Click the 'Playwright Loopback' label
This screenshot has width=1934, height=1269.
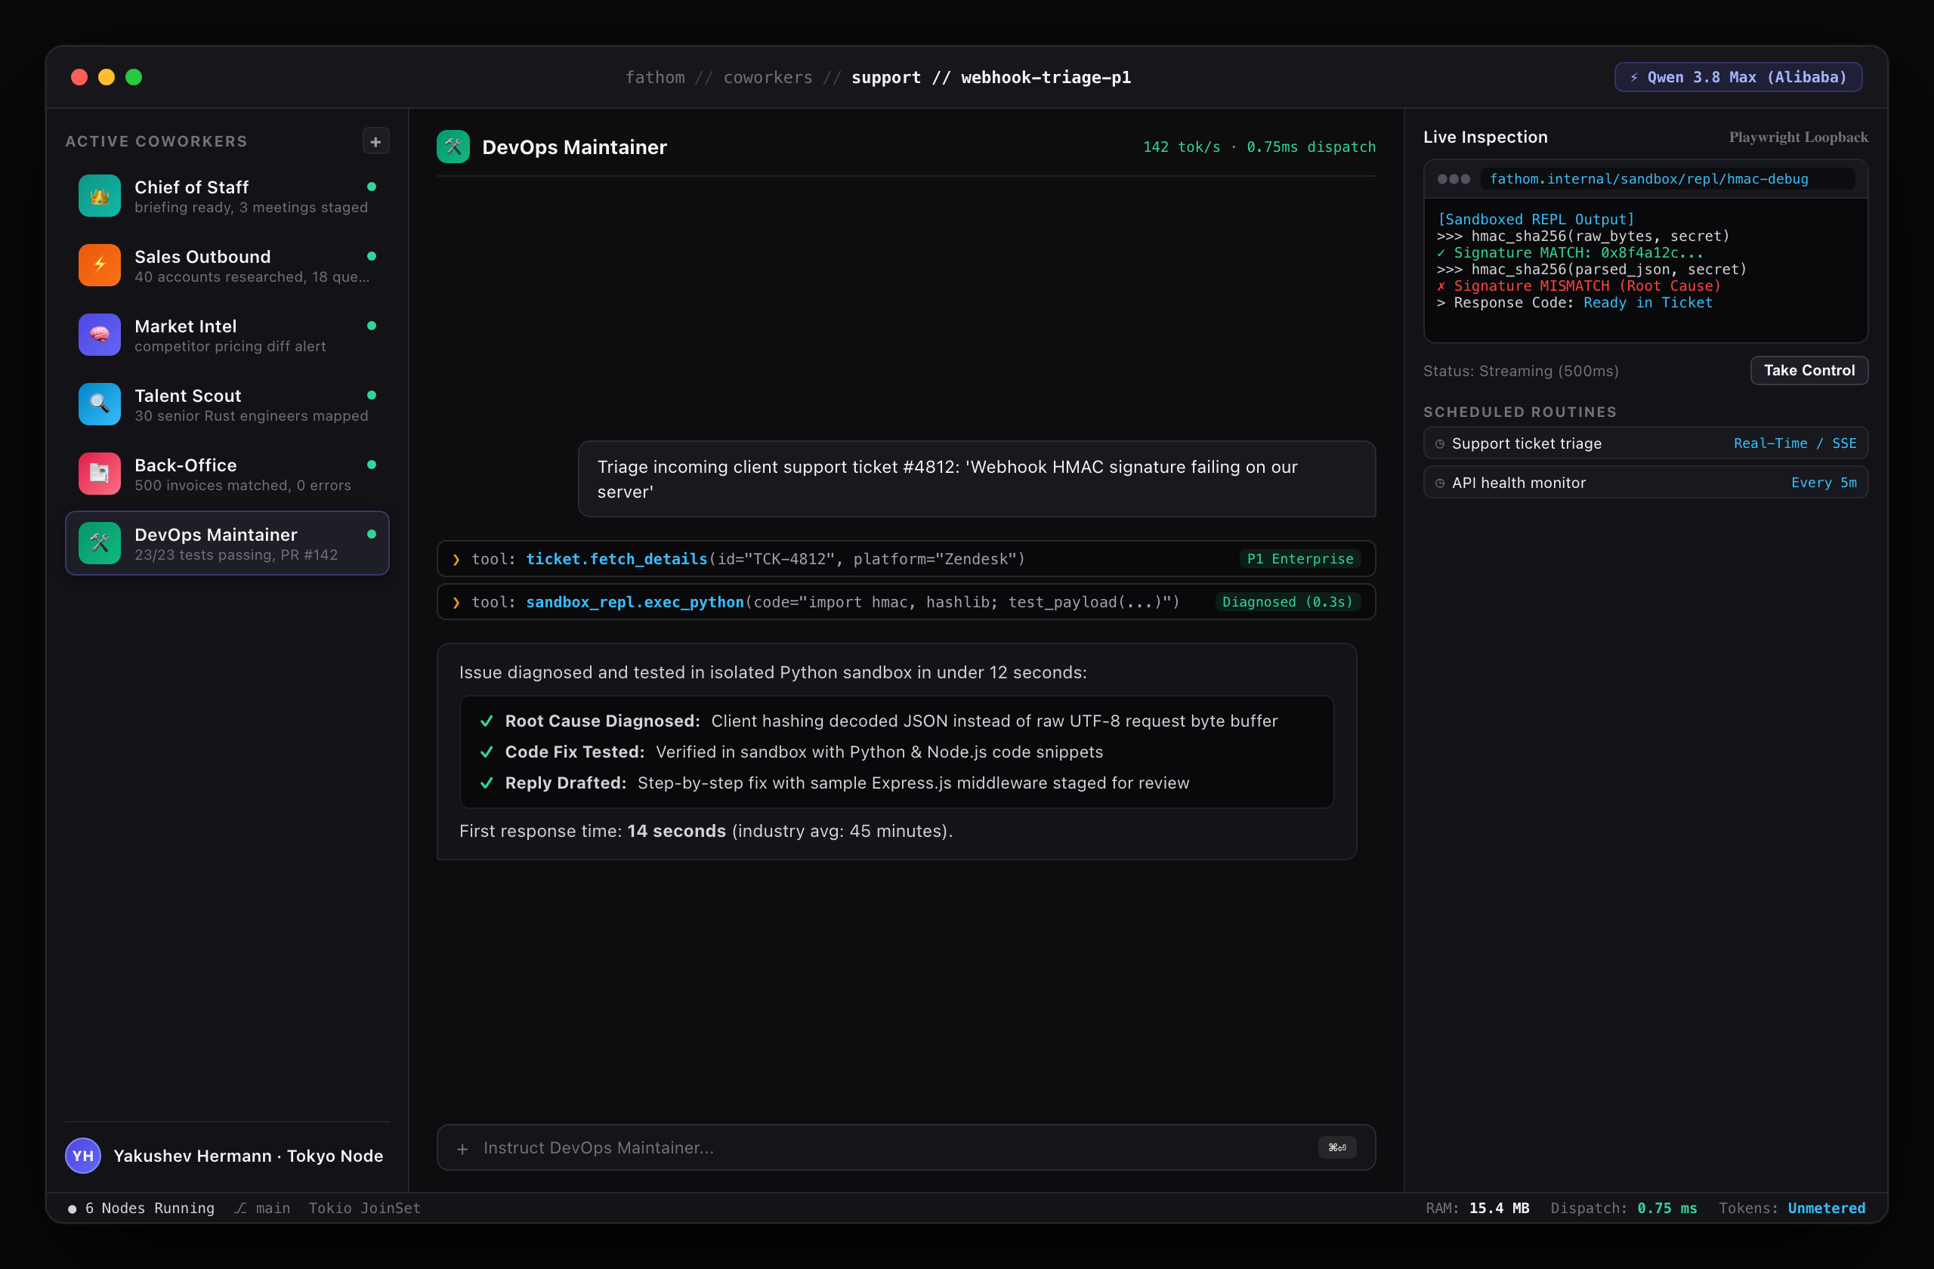pyautogui.click(x=1798, y=137)
